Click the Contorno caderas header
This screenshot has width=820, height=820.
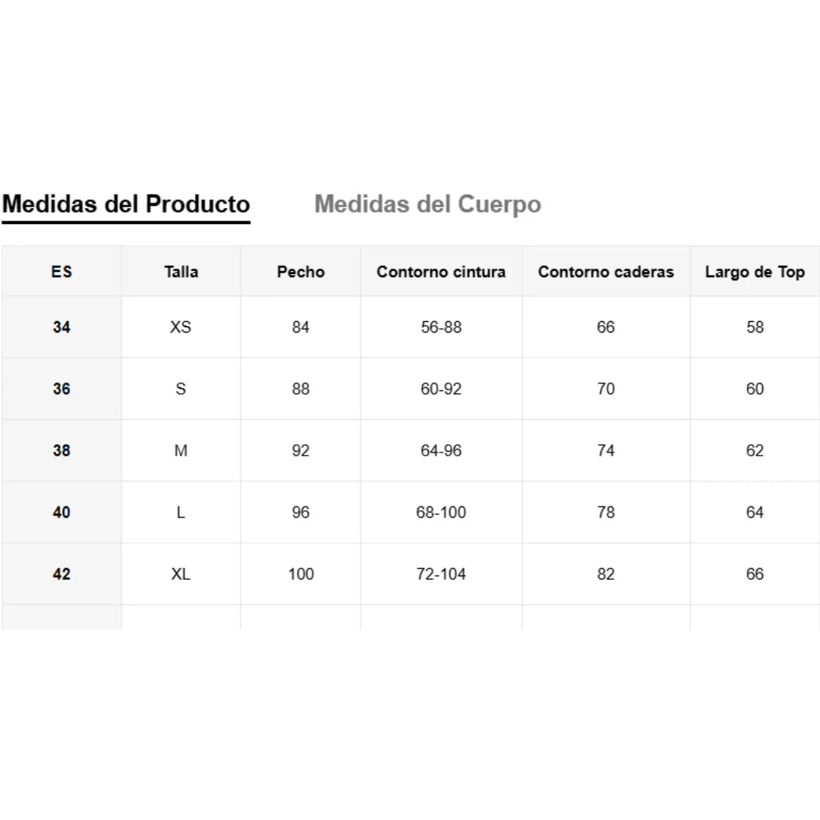point(606,272)
